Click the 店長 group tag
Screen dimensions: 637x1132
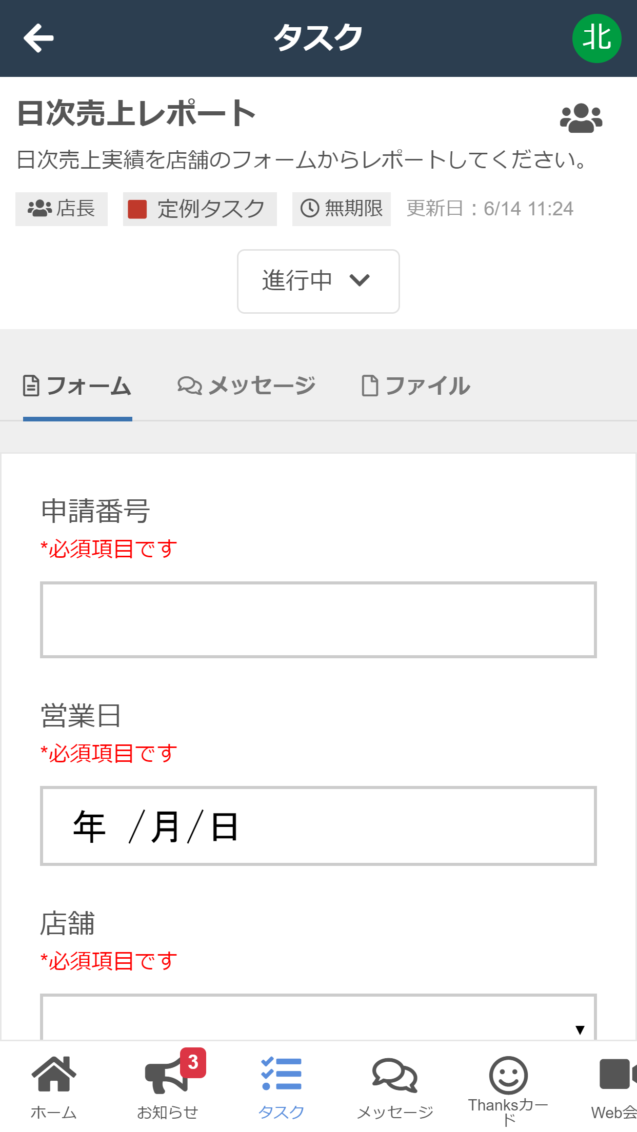pos(62,209)
